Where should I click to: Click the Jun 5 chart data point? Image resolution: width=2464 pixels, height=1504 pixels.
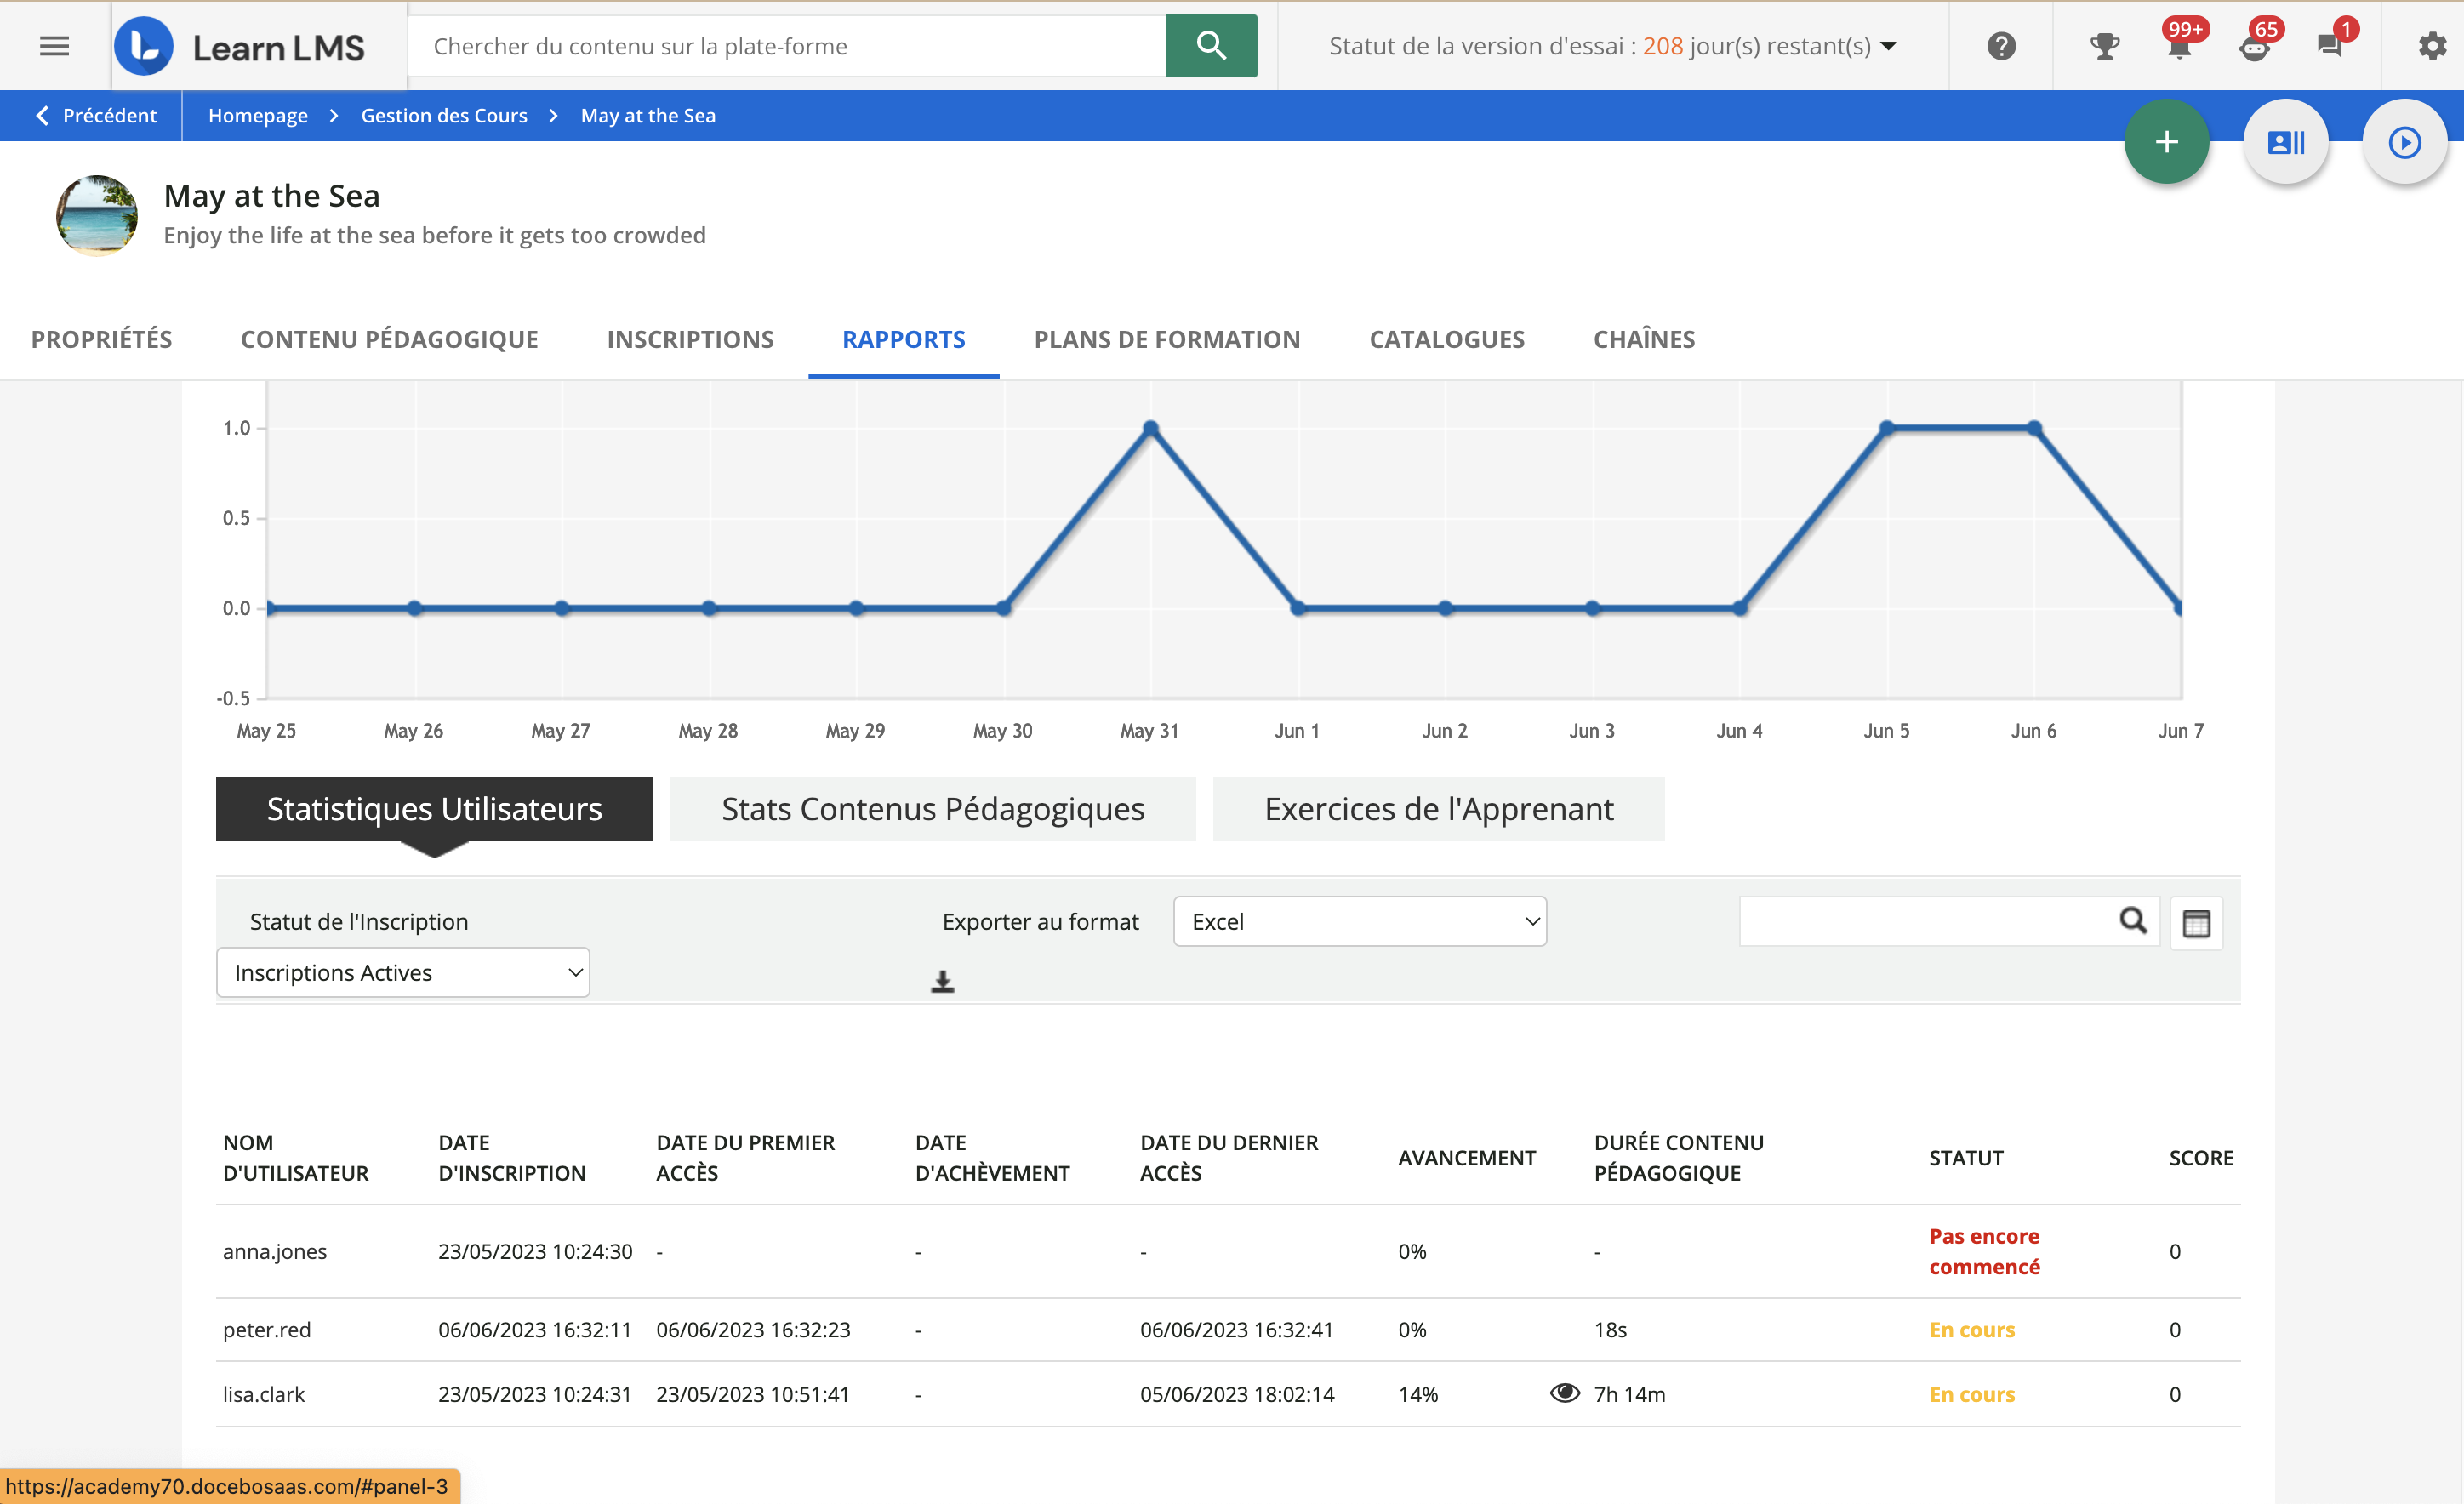click(x=1887, y=428)
